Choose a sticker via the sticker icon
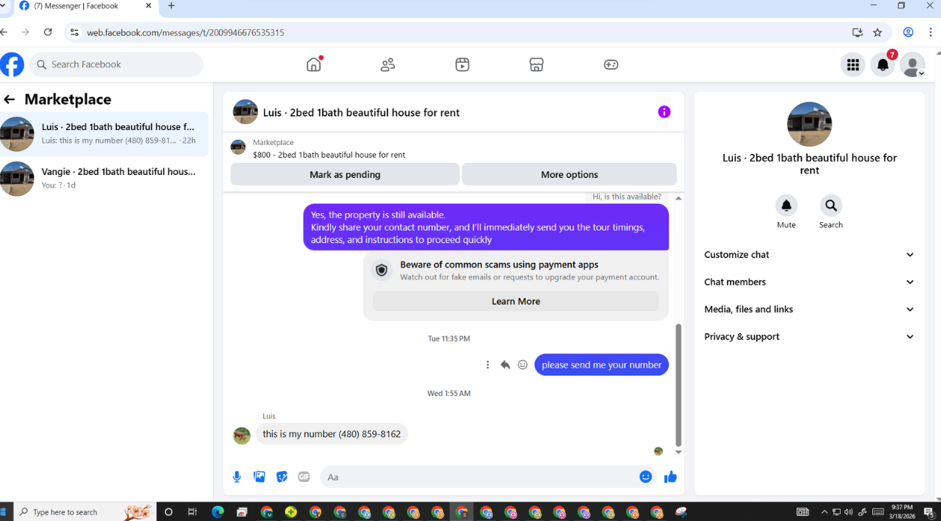 click(x=282, y=477)
